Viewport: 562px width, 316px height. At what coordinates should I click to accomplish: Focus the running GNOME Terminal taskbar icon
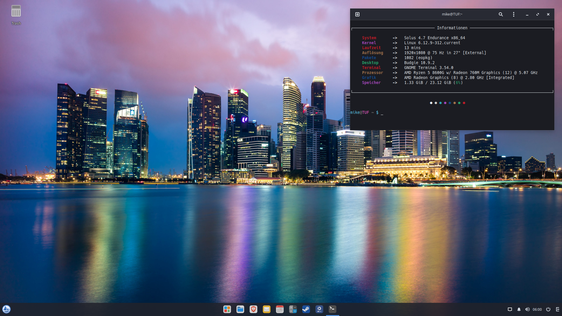(x=332, y=309)
